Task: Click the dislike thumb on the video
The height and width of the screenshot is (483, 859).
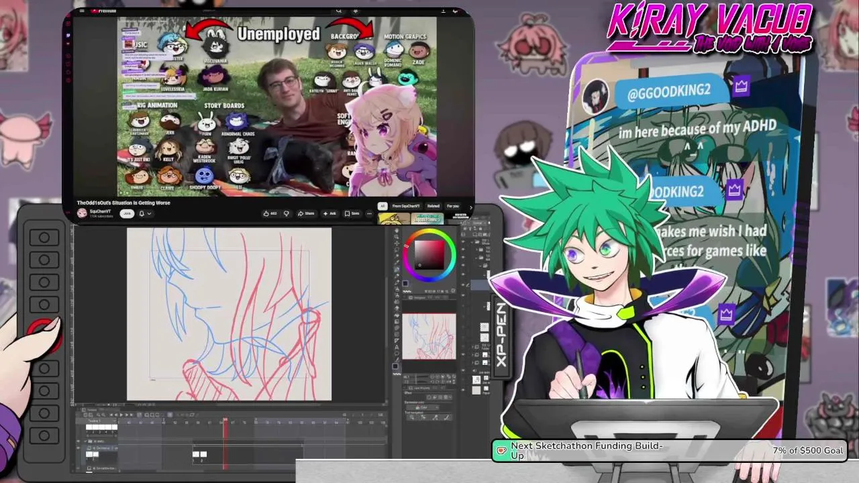Action: [286, 213]
